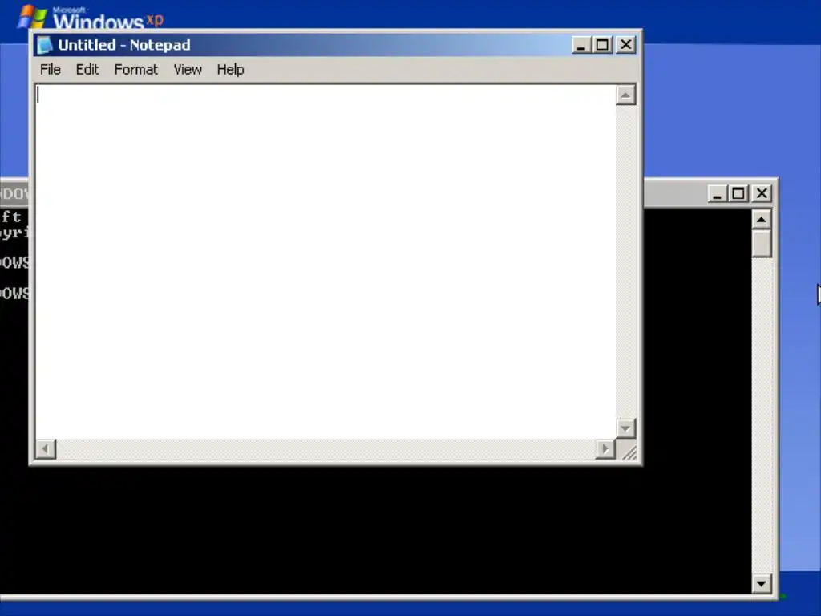821x616 pixels.
Task: Maximize the Notepad window
Action: tap(602, 45)
